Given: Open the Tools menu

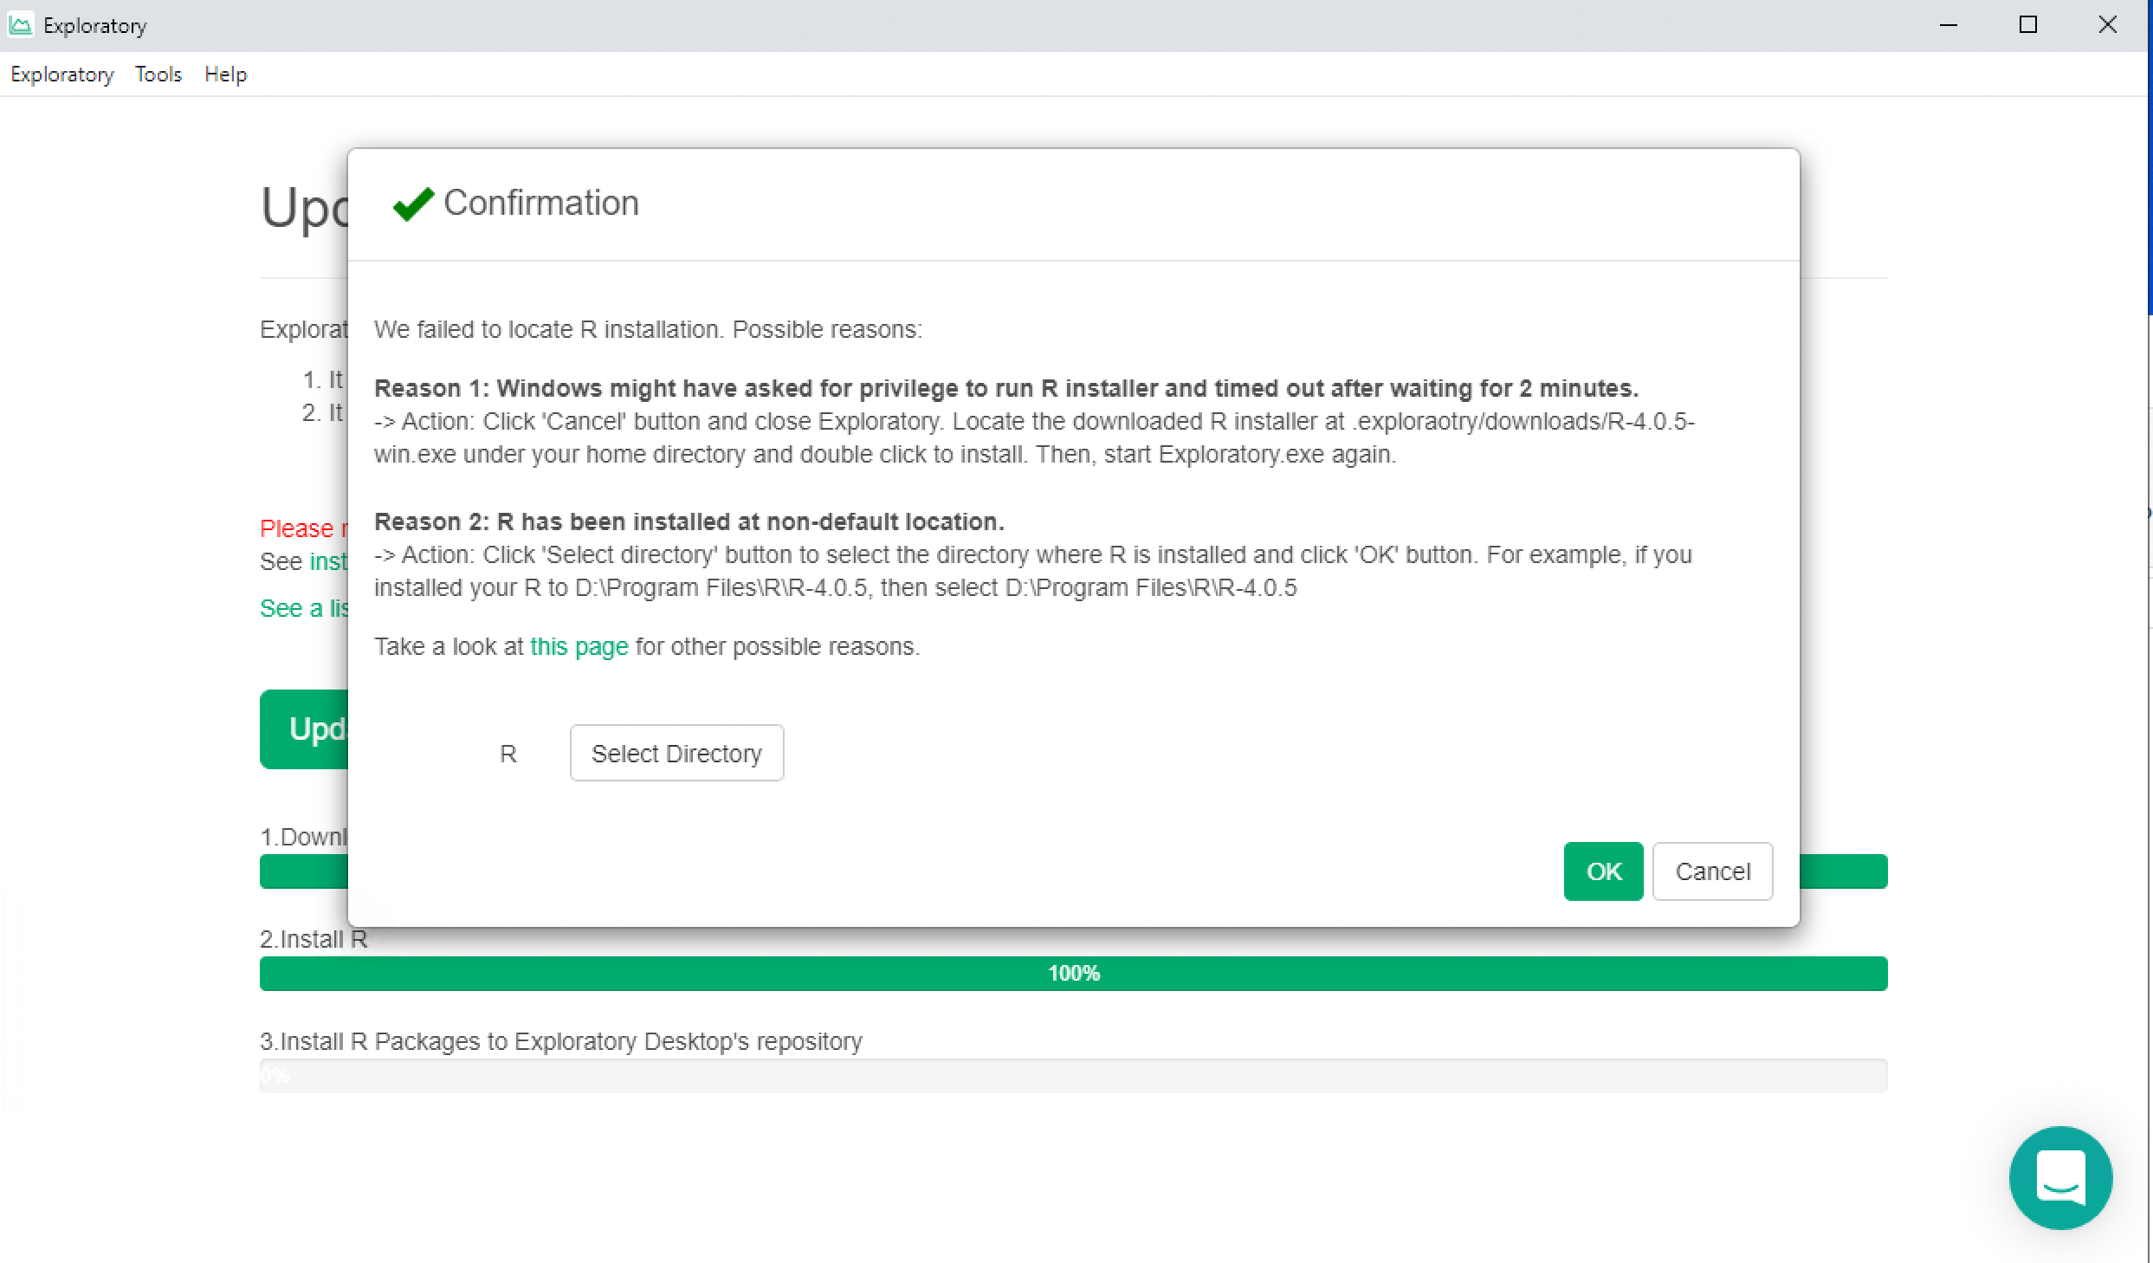Looking at the screenshot, I should (158, 74).
